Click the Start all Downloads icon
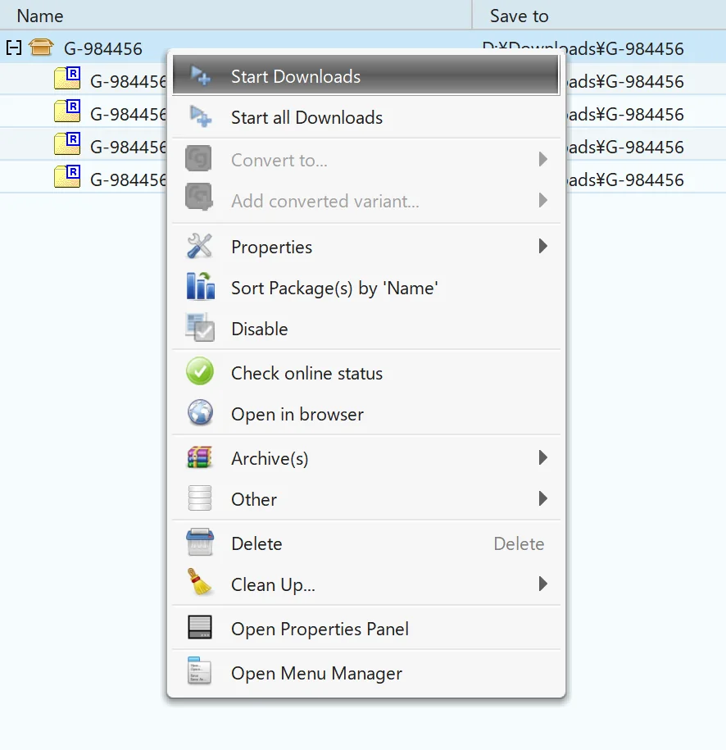Image resolution: width=726 pixels, height=750 pixels. click(x=200, y=117)
